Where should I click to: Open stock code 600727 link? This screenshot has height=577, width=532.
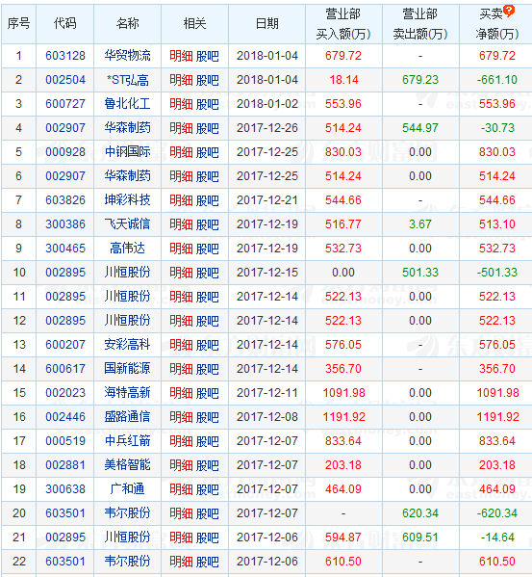[65, 104]
